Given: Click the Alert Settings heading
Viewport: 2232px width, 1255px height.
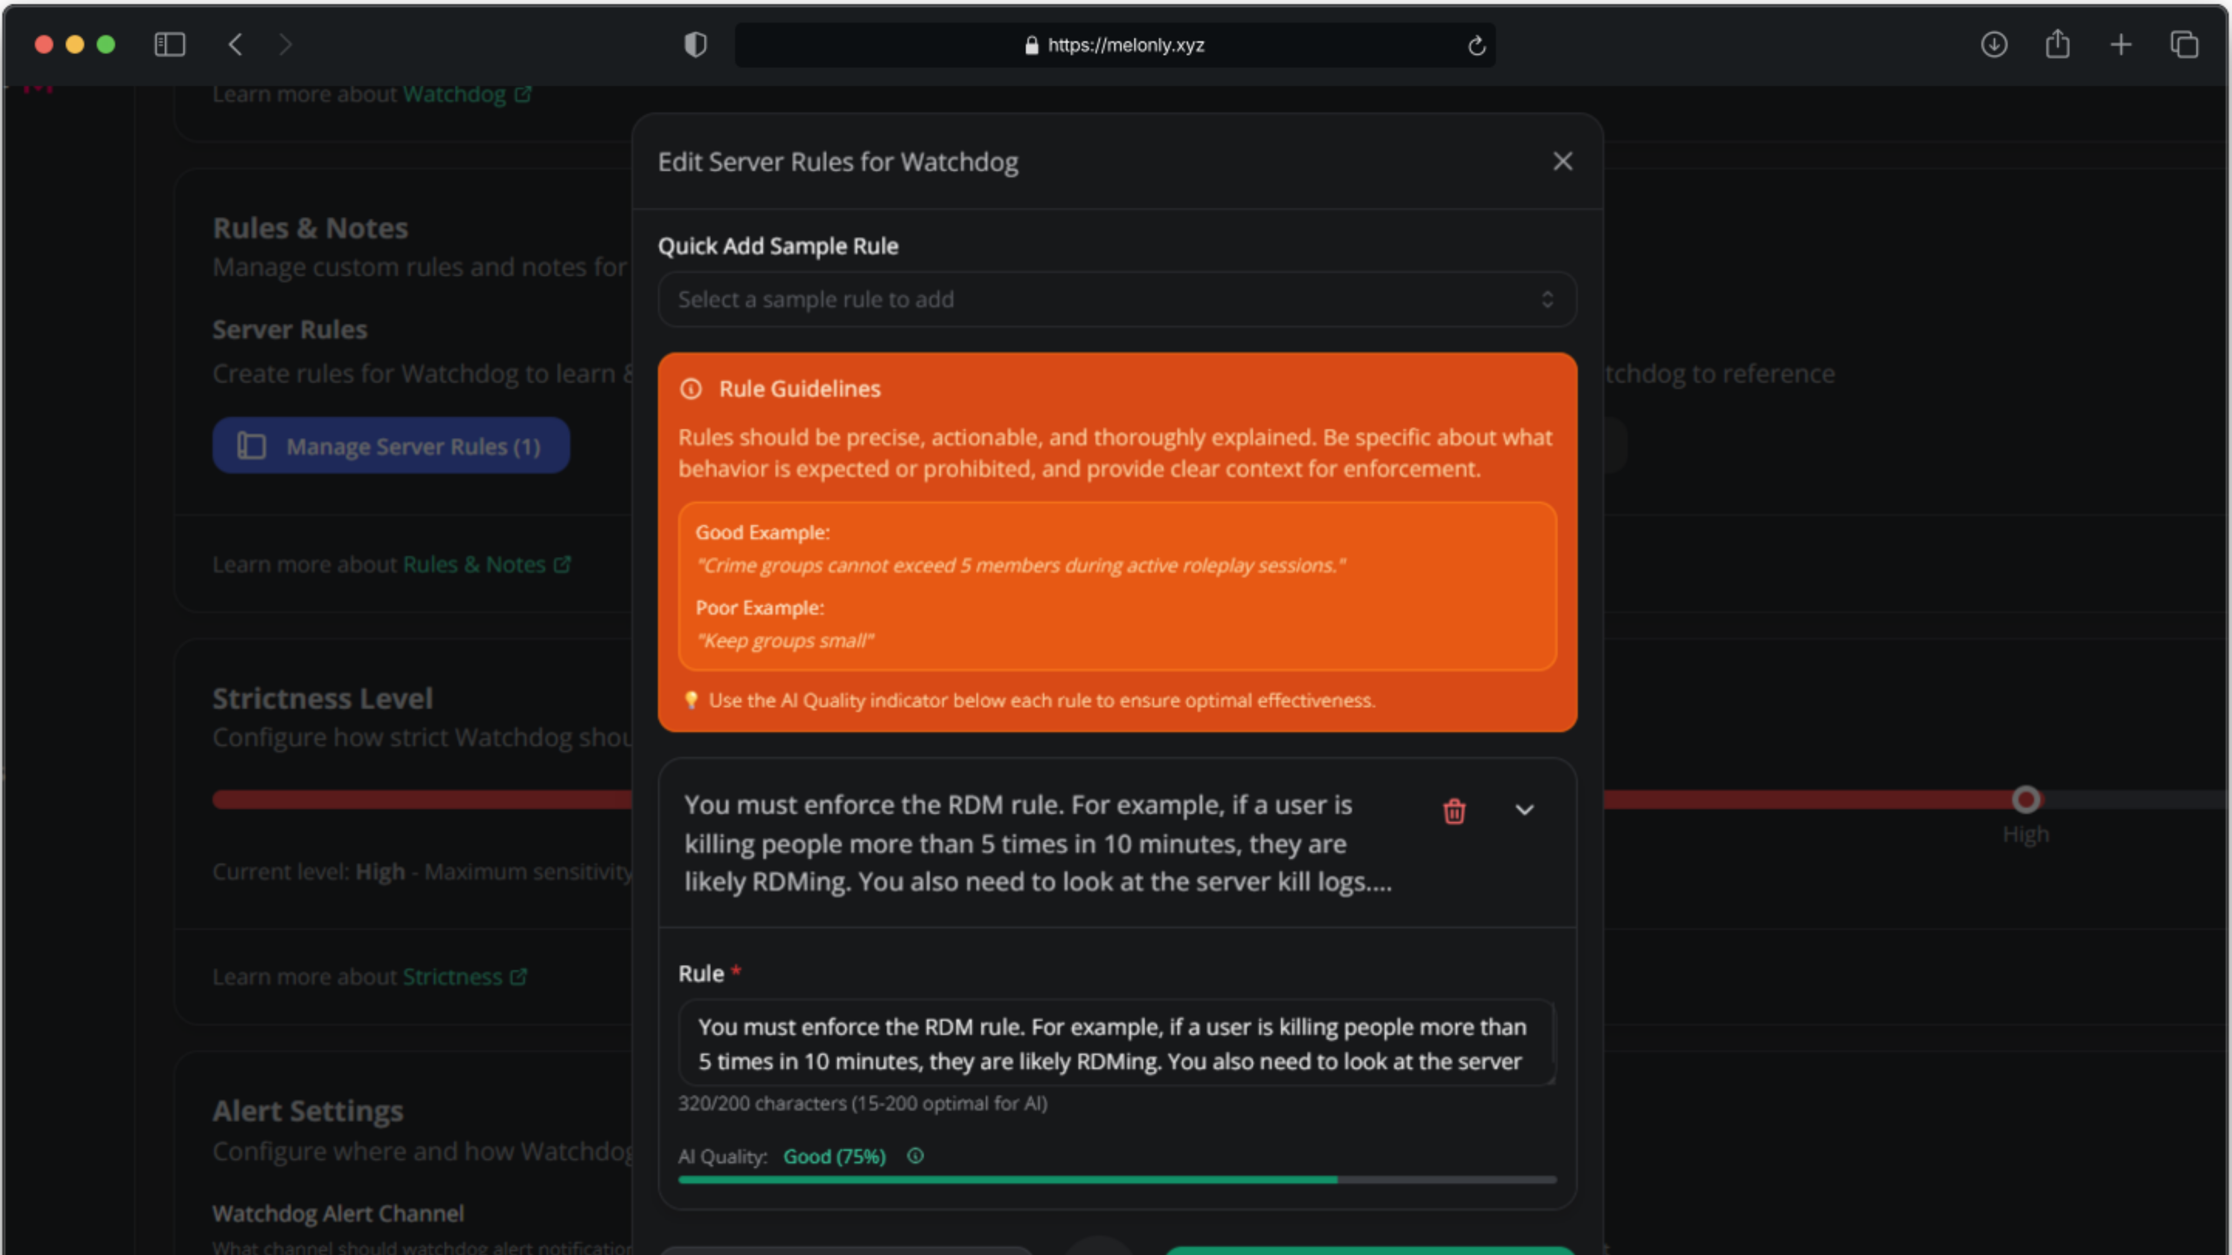Looking at the screenshot, I should tap(307, 1111).
